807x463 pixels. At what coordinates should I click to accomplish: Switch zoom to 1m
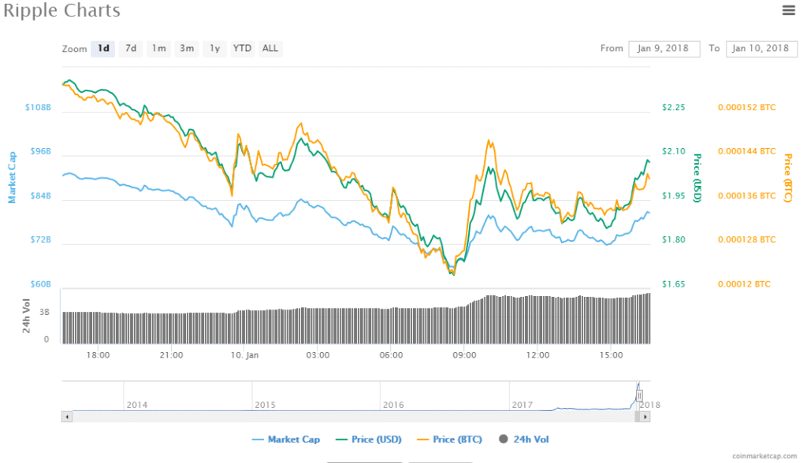(x=159, y=48)
